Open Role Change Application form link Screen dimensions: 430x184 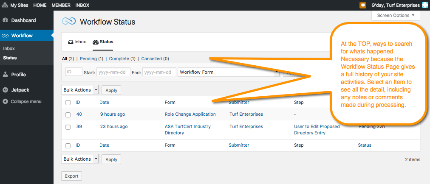(190, 114)
